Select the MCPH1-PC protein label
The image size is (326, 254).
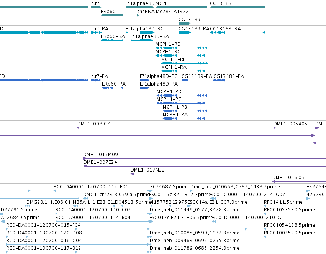click(169, 99)
